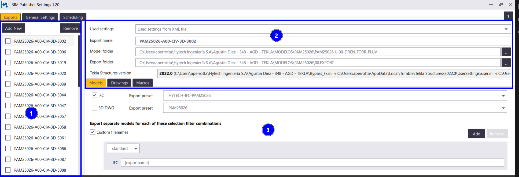This screenshot has height=177, width=519.
Task: Click the Export folder path field
Action: point(318,62)
